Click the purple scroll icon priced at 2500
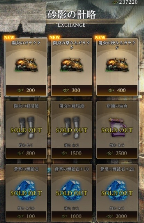 117,127
